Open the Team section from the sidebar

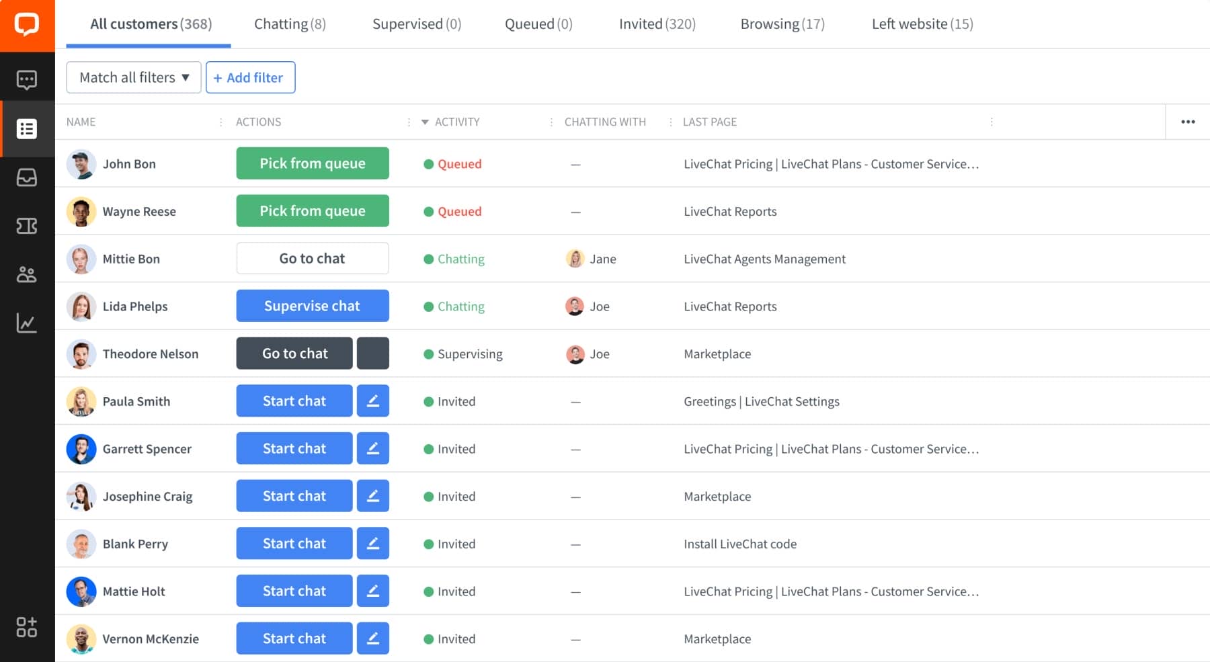27,274
